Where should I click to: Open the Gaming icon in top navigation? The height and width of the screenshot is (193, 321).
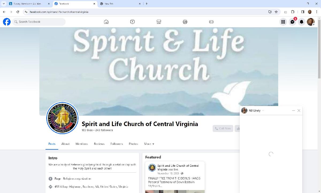pyautogui.click(x=211, y=22)
